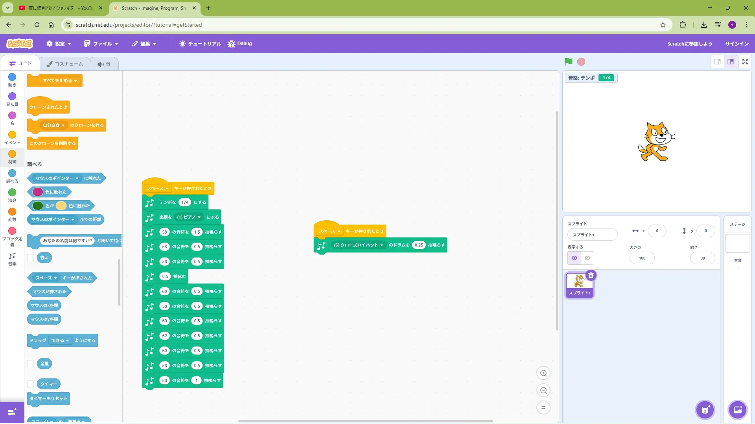The image size is (755, 424).
Task: Click the pink color swatch in 色に触れた
Action: 38,192
